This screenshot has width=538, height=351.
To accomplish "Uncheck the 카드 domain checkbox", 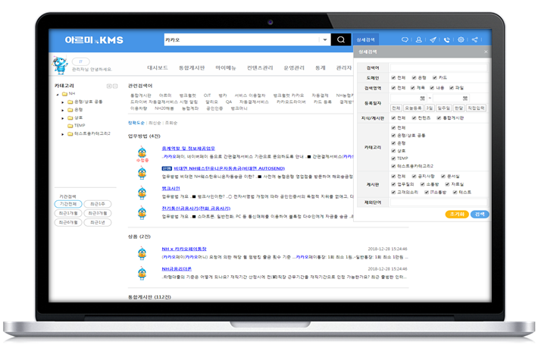I will [434, 77].
